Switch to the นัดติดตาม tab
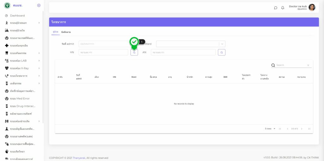This screenshot has height=161, width=324. click(66, 32)
